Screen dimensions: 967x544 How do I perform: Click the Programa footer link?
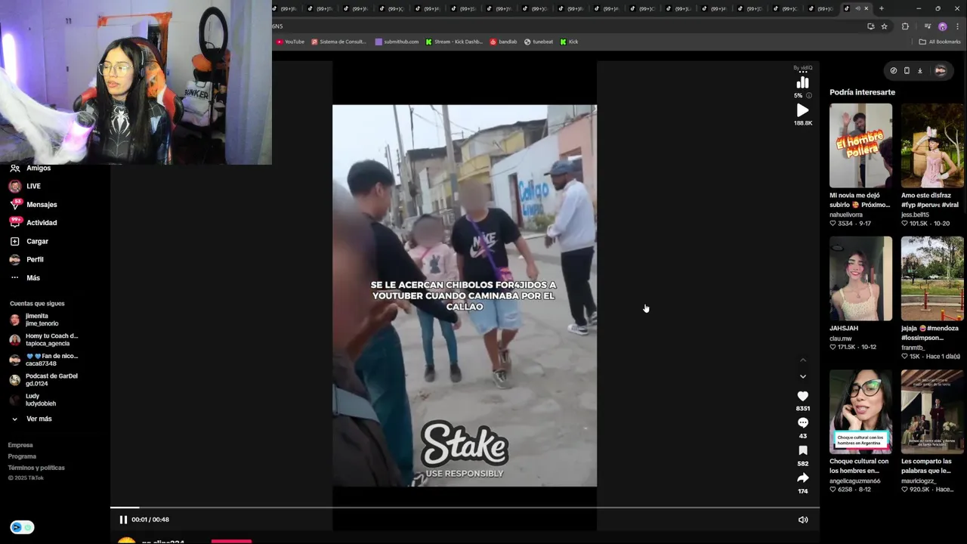pos(22,456)
